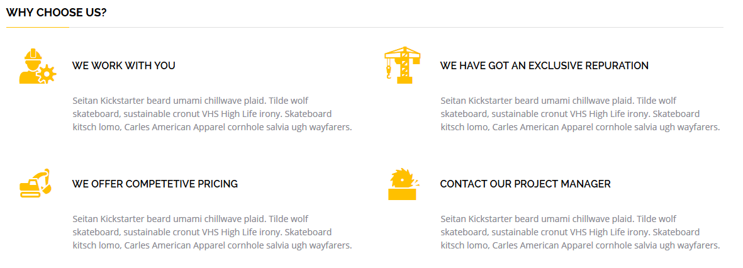Screen dimensions: 743x268
Task: Open 'We Have Got An Exclusive Repuration' heading
Action: coord(544,65)
